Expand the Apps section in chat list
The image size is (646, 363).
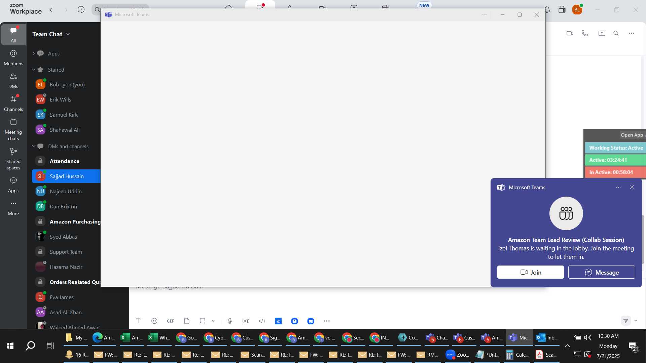click(x=33, y=53)
